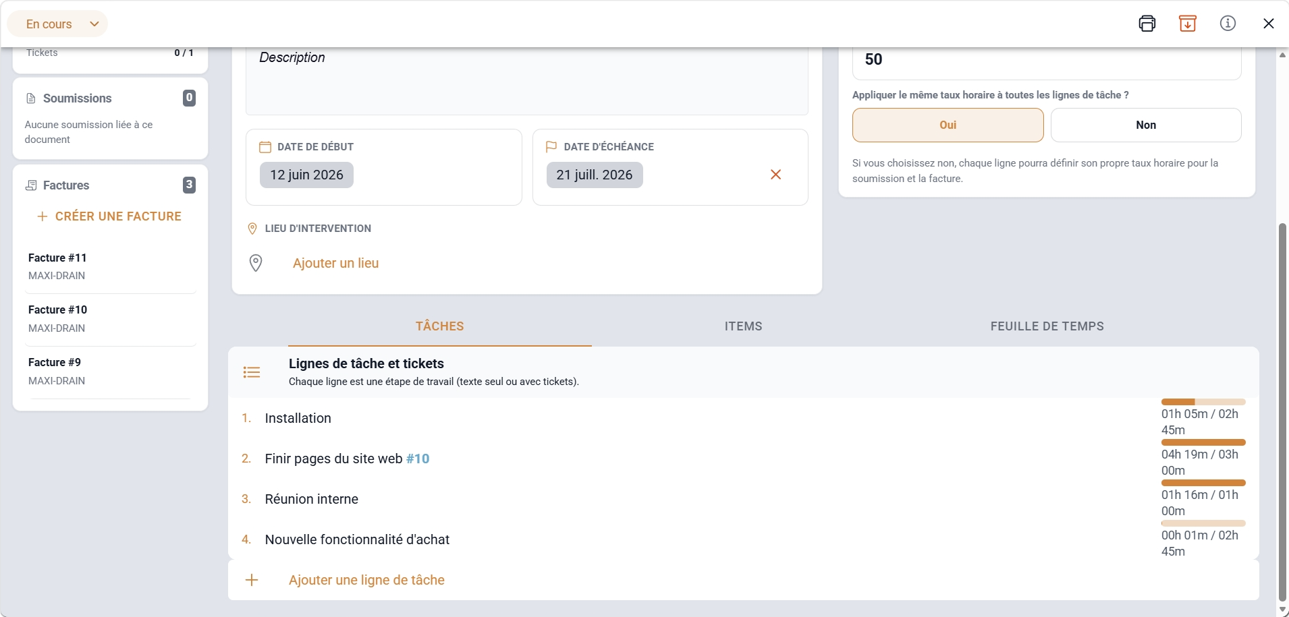Open the due date picker 21 juill. 2026
This screenshot has width=1289, height=617.
(594, 175)
